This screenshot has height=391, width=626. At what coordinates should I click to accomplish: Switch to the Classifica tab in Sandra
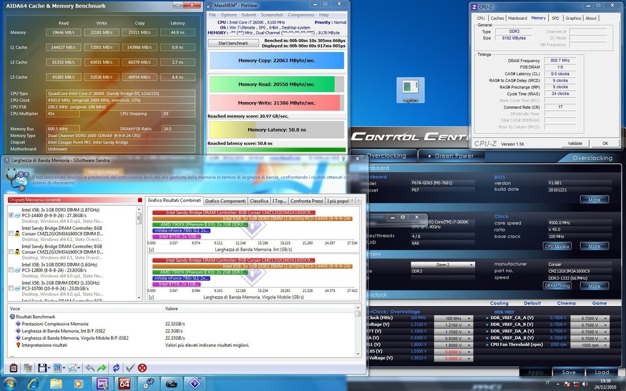(259, 201)
